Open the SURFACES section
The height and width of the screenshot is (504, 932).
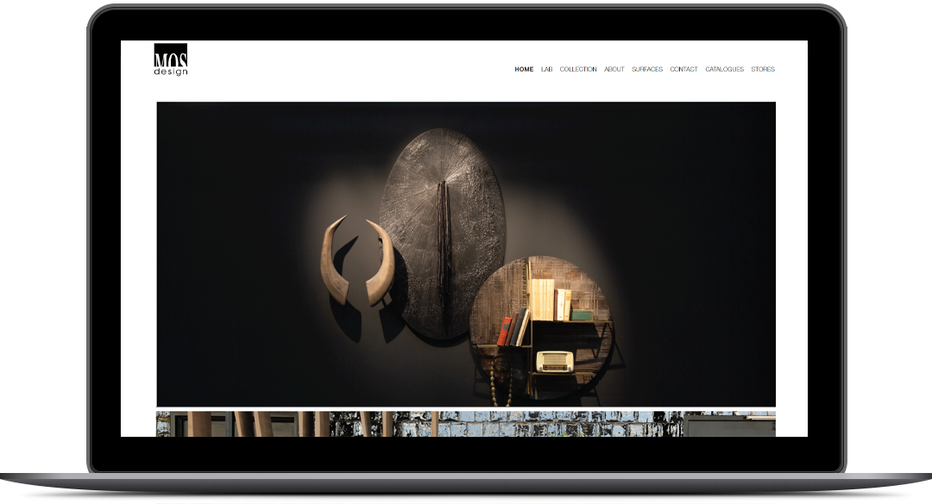(646, 70)
